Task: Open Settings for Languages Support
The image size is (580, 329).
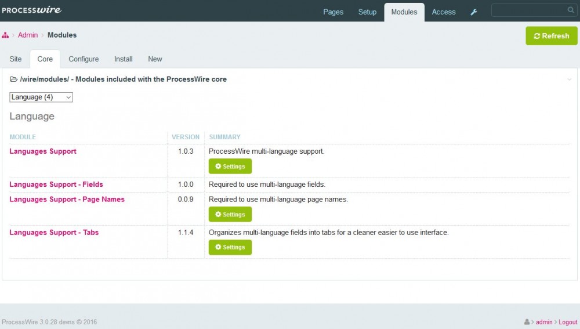Action: 230,167
